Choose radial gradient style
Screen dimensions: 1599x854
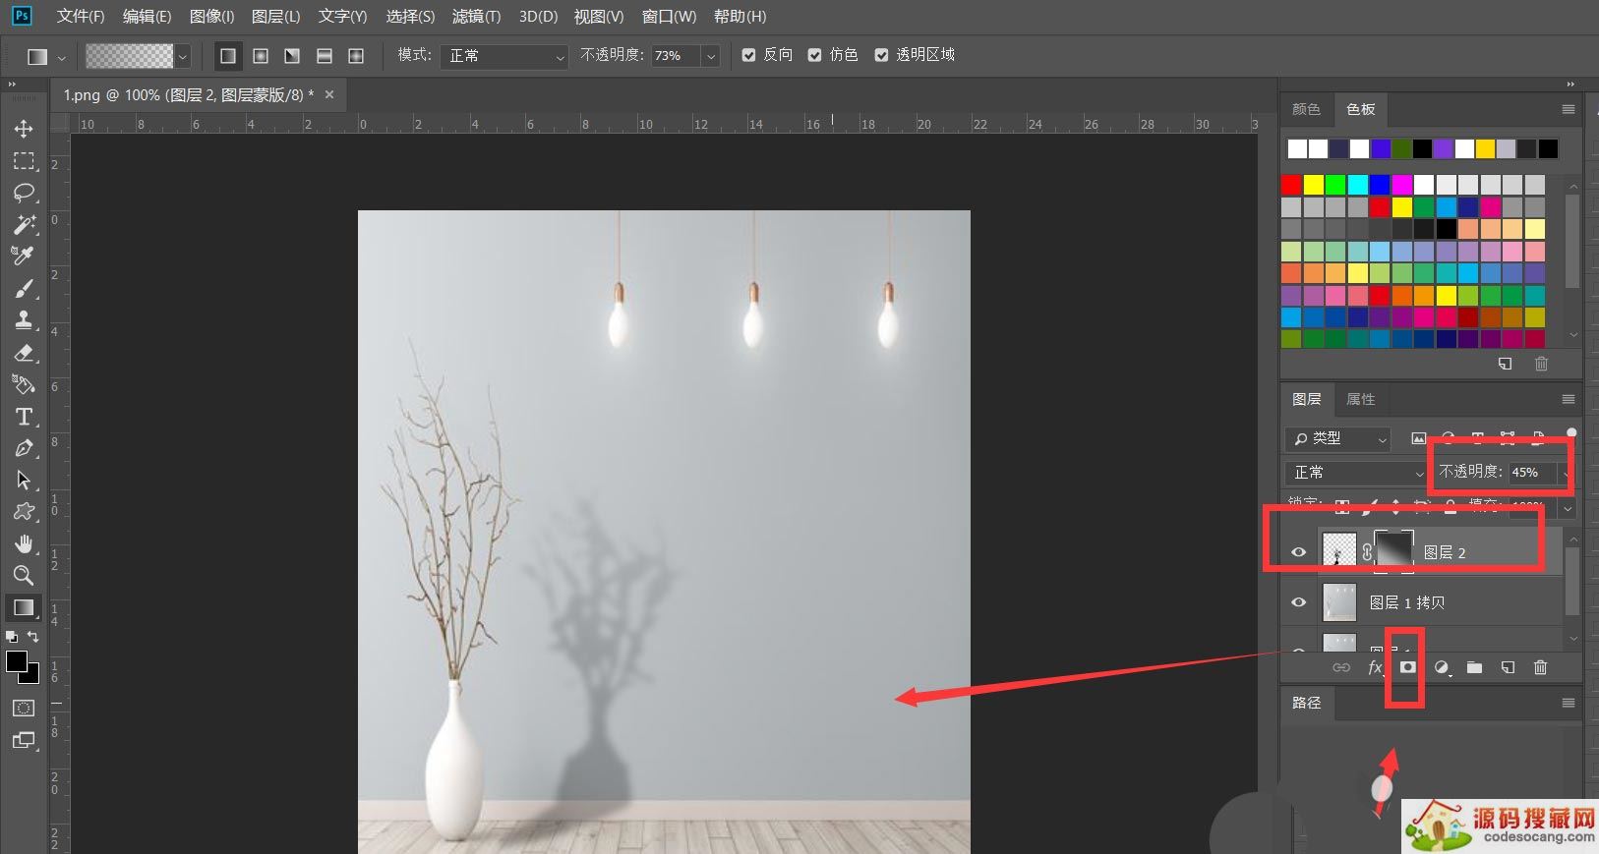(x=261, y=56)
